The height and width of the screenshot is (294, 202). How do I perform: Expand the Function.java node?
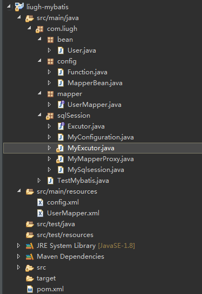click(x=49, y=72)
